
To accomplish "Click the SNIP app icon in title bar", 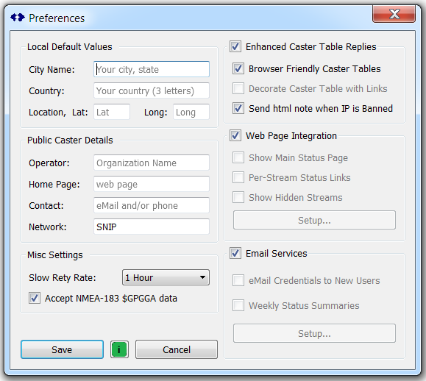I will click(18, 18).
